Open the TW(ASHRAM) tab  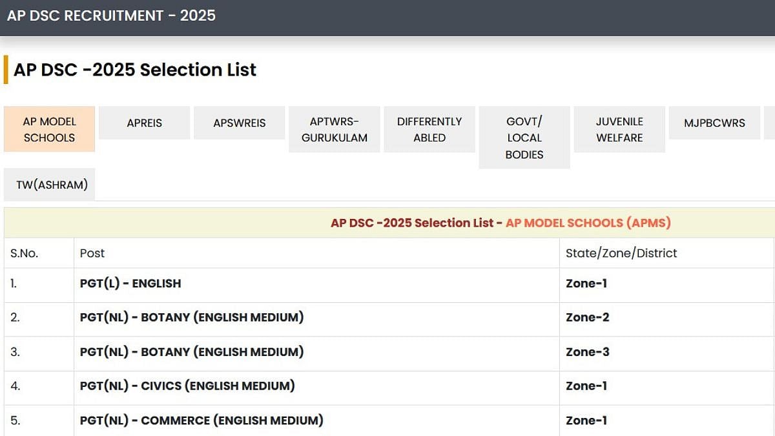click(52, 185)
